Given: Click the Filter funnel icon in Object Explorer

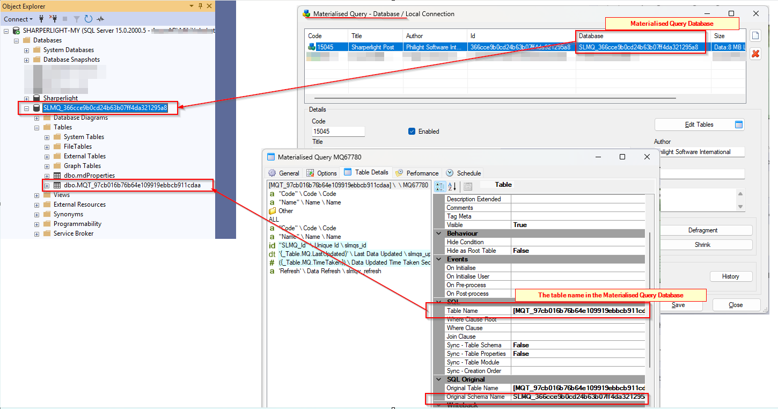Looking at the screenshot, I should coord(77,19).
